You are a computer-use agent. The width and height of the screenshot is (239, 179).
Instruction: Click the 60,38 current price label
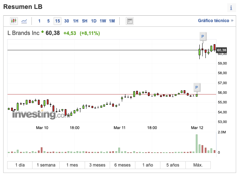coord(221,50)
